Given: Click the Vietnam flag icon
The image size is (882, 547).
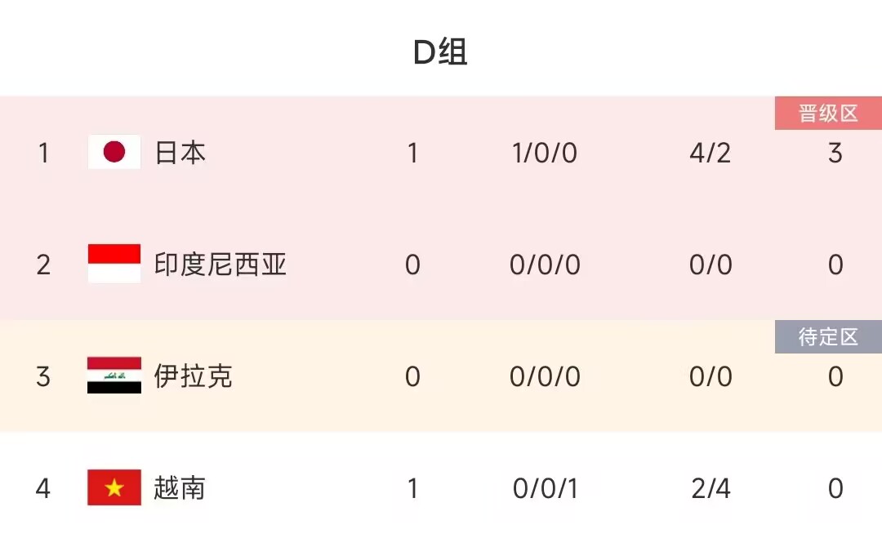Looking at the screenshot, I should coord(114,488).
